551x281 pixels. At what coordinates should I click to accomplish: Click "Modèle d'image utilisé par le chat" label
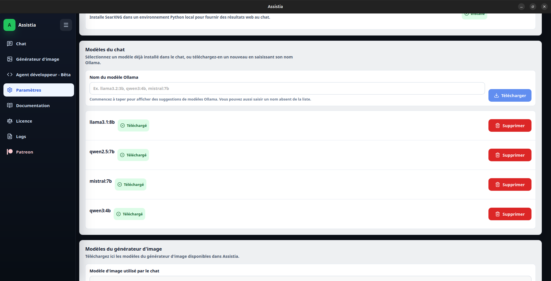coord(124,271)
